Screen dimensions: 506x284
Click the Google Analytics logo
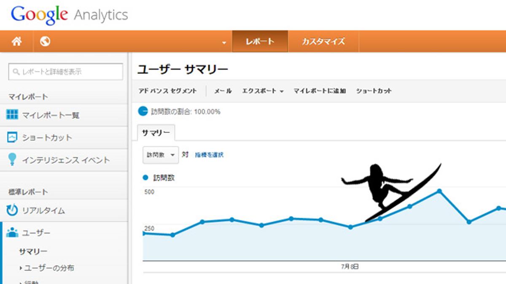click(x=70, y=16)
